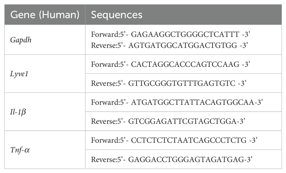Select the Il-1β gene name cell
286x173 pixels.
coord(45,112)
